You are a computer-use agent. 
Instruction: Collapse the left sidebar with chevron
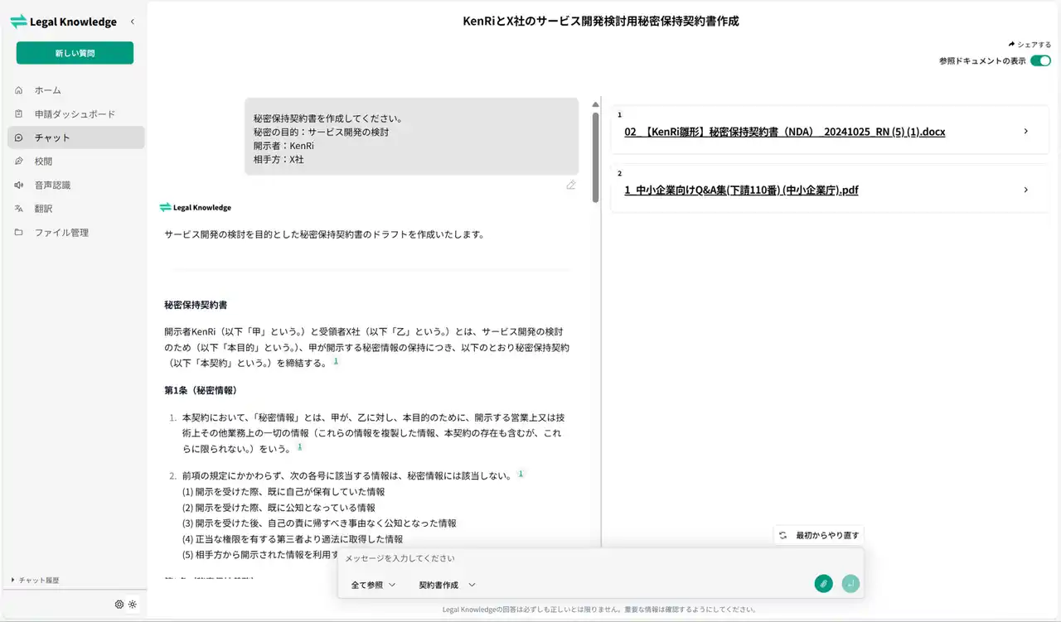coord(133,22)
